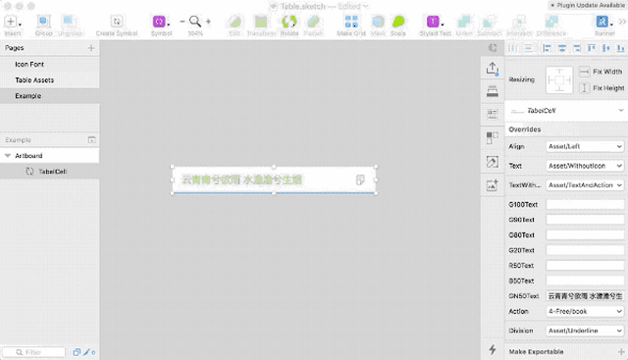Click the layer Filter search field
Screen dimensions: 628x360
coord(33,352)
